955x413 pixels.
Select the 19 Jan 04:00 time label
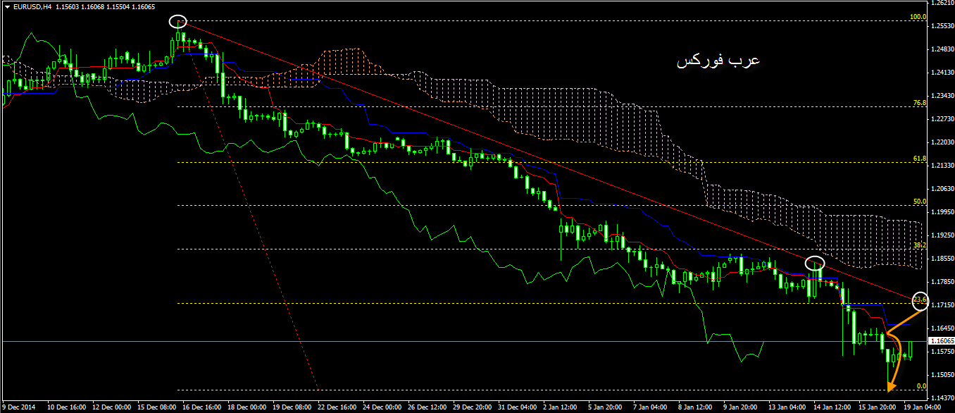click(x=924, y=407)
